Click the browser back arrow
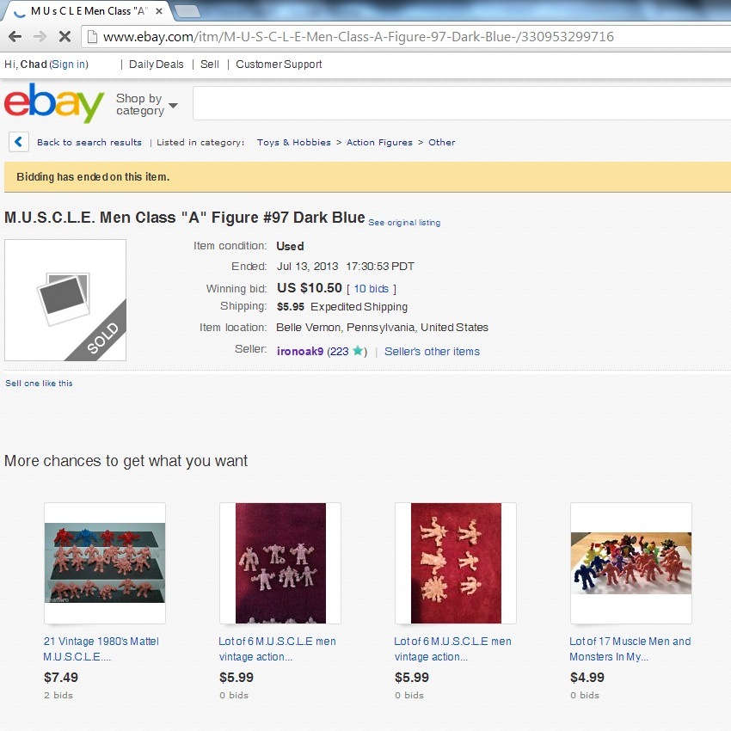The image size is (731, 731). point(15,36)
